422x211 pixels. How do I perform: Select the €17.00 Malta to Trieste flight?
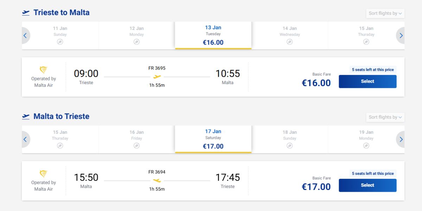[367, 185]
